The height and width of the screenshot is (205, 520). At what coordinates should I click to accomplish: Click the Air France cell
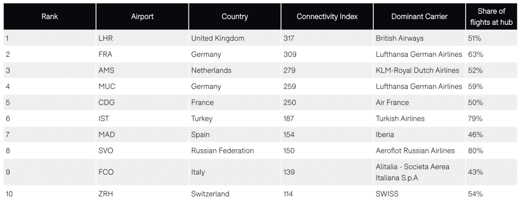click(x=419, y=102)
